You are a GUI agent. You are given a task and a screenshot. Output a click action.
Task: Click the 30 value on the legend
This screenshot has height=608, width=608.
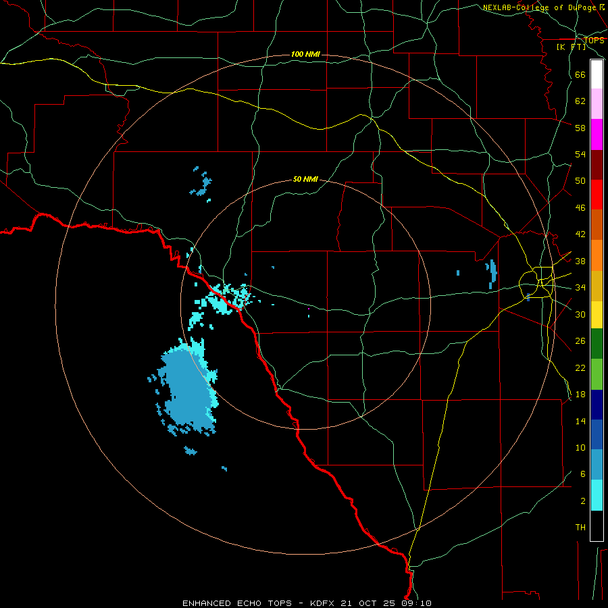click(580, 314)
